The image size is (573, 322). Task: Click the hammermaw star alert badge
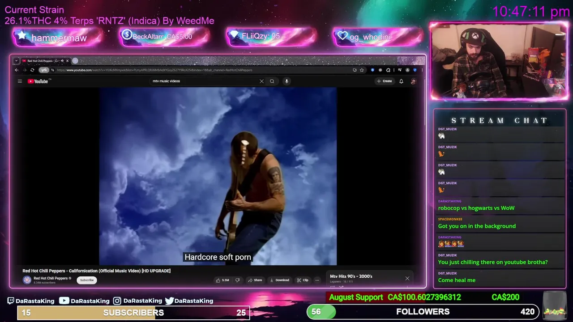coord(58,38)
